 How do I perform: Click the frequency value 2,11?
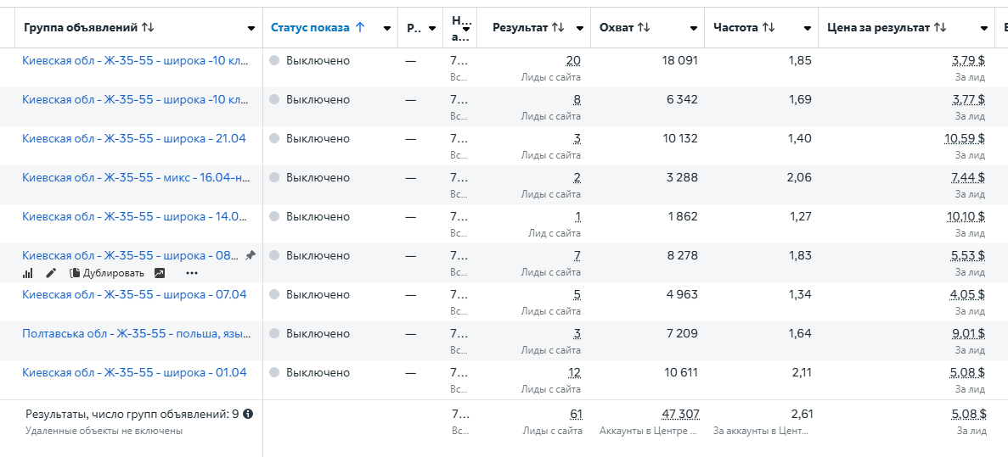pos(800,373)
